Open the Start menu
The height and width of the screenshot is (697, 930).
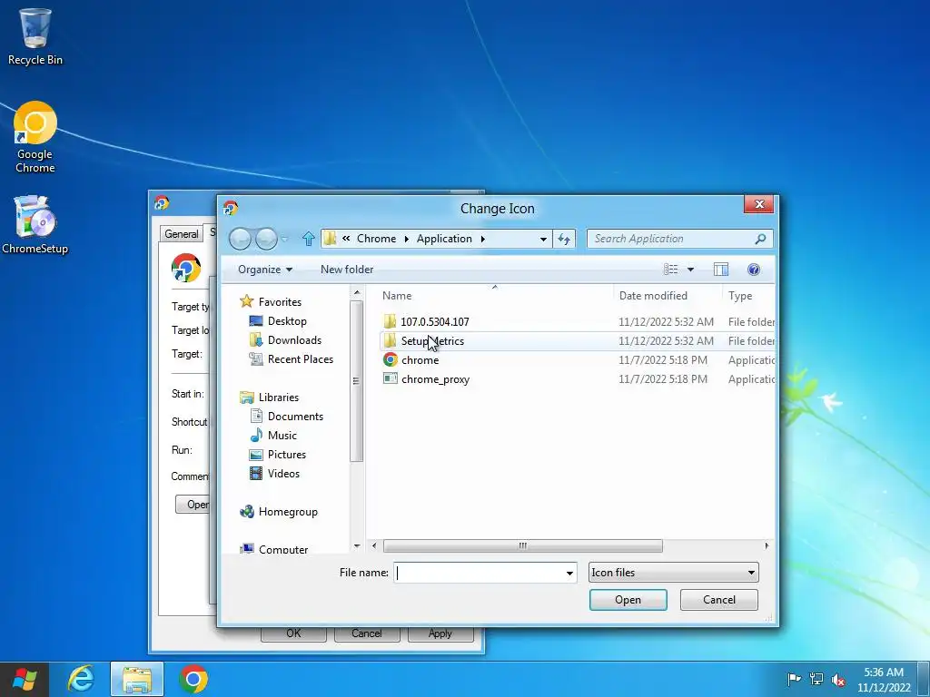(x=24, y=679)
